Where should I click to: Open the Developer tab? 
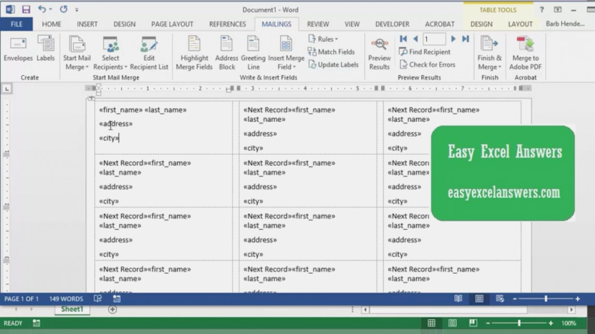392,24
